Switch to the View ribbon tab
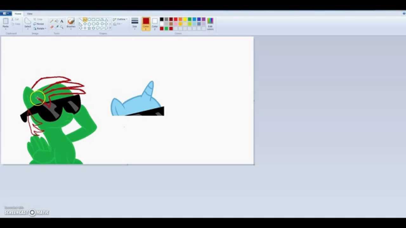The width and height of the screenshot is (406, 228). pyautogui.click(x=29, y=14)
